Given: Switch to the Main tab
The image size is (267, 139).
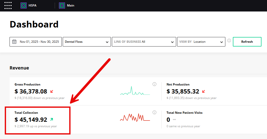Looking at the screenshot, I should click(x=71, y=5).
